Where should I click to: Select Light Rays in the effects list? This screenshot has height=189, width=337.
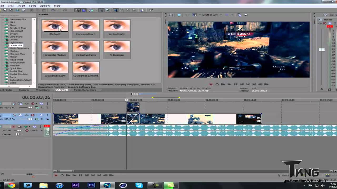coord(16,43)
